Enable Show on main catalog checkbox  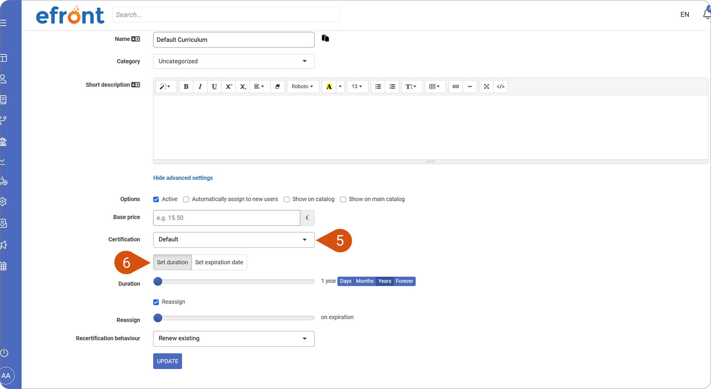tap(343, 199)
